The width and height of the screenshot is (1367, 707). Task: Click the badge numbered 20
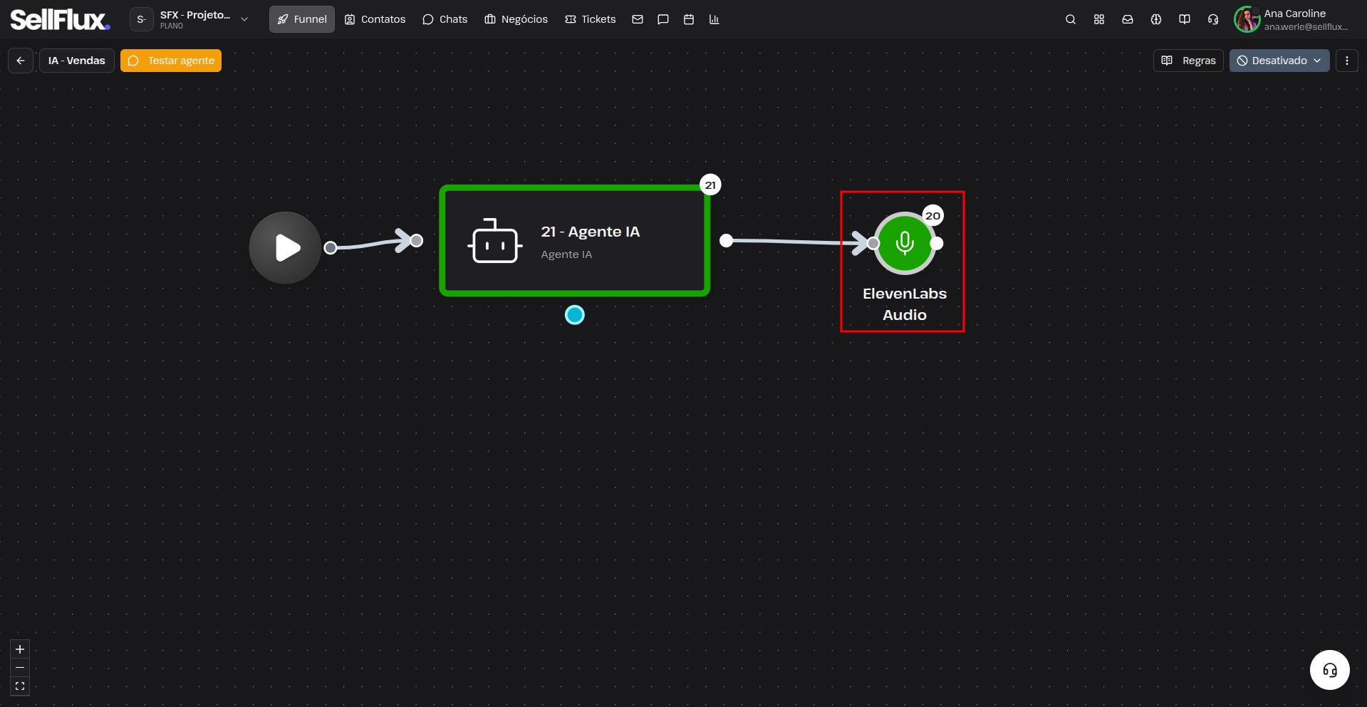[933, 216]
